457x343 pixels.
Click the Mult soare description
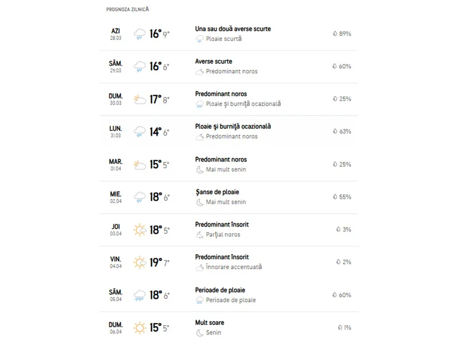[210, 322]
